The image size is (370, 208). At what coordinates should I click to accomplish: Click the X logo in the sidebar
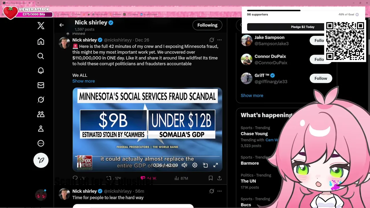[41, 26]
